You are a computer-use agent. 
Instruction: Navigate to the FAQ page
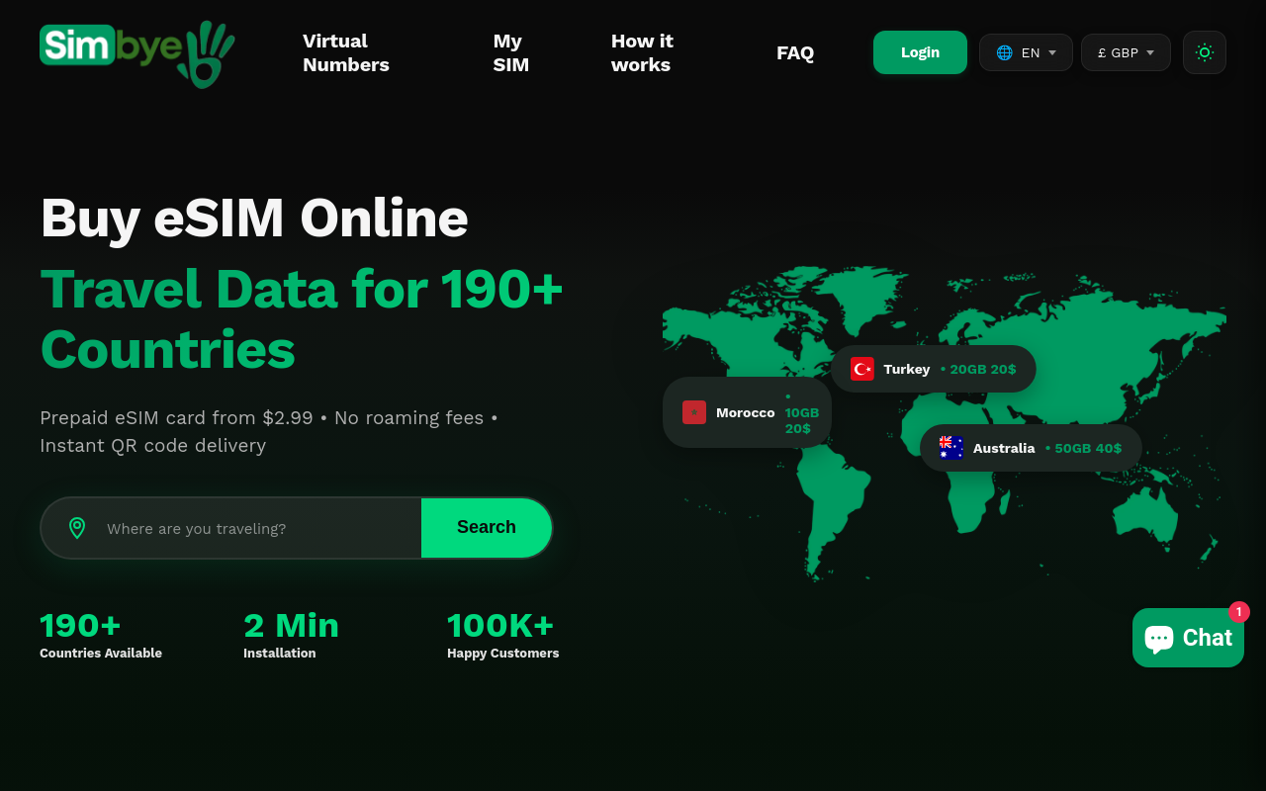(795, 52)
